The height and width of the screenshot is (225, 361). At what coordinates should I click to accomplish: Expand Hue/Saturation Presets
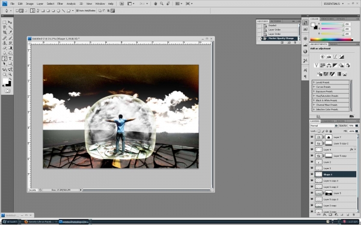pyautogui.click(x=314, y=96)
